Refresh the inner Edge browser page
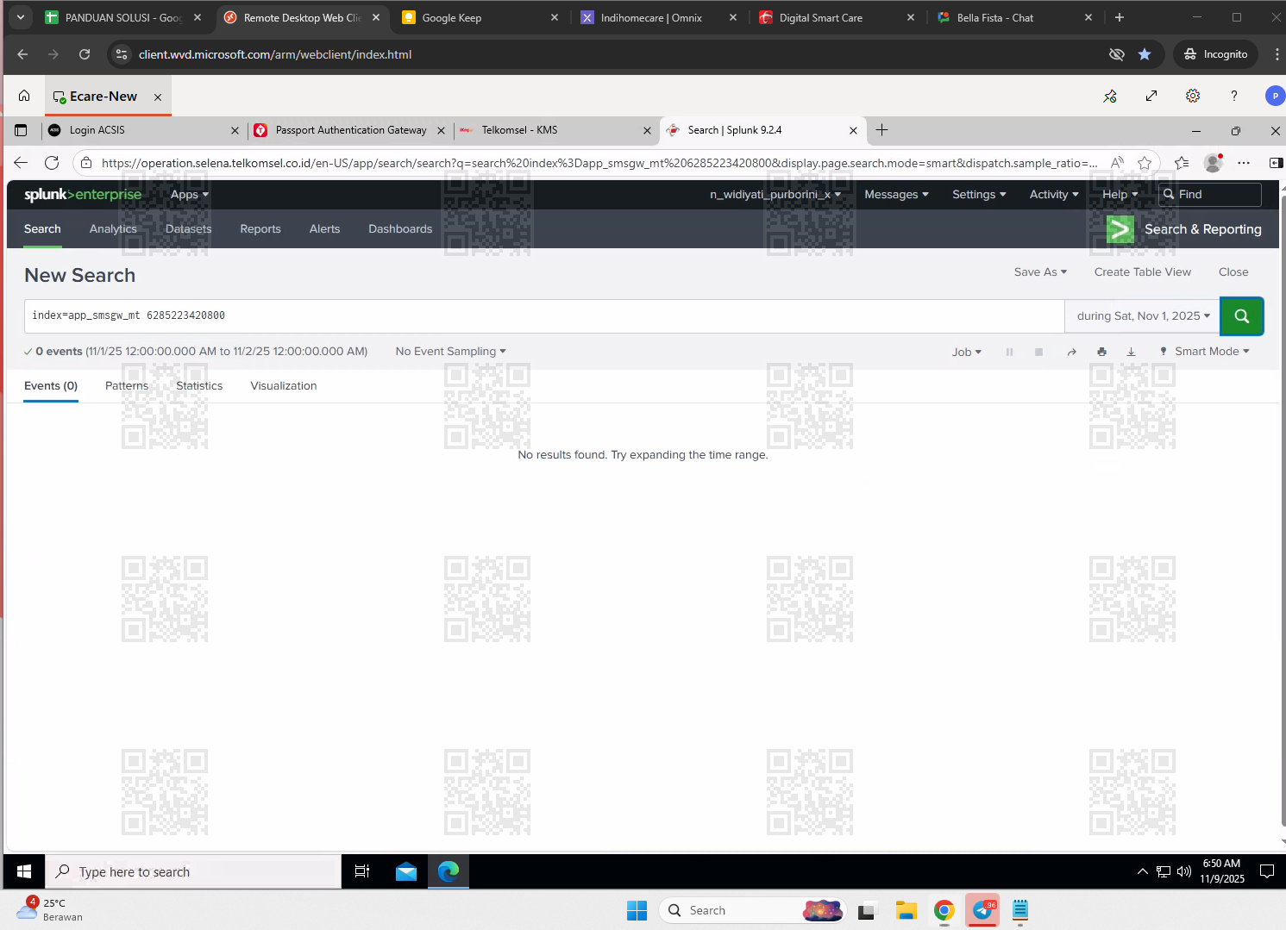 pos(52,163)
